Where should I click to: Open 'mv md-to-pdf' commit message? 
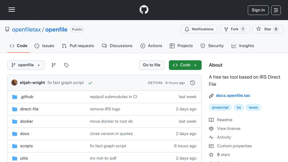[x=103, y=158]
